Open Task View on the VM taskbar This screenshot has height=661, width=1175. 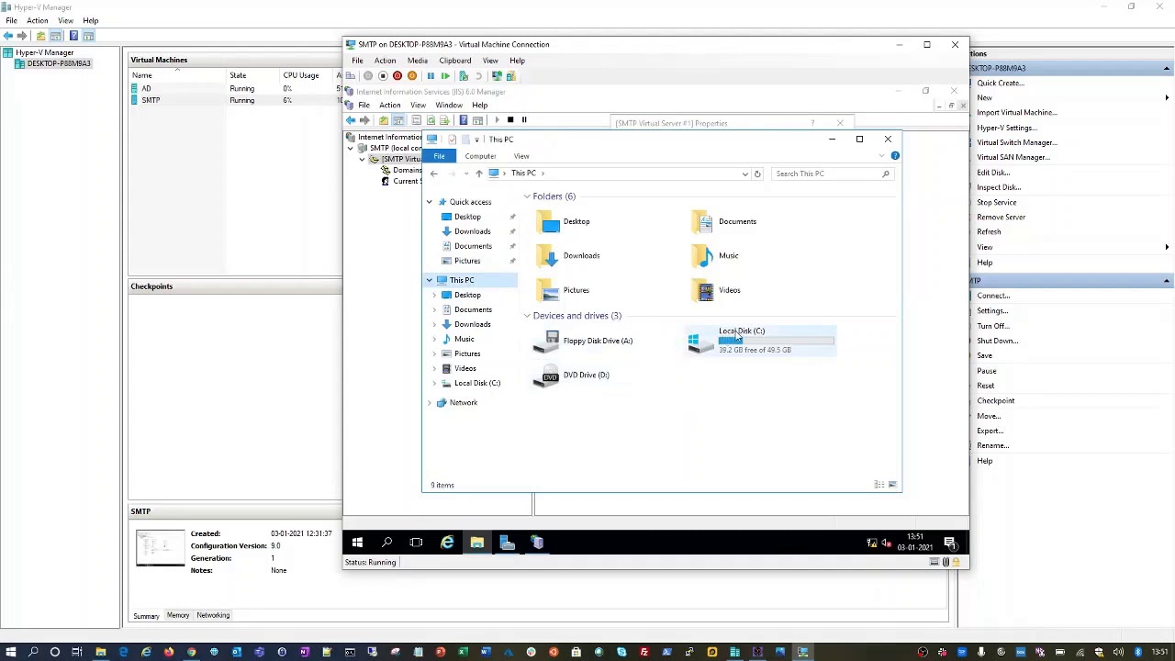(416, 543)
